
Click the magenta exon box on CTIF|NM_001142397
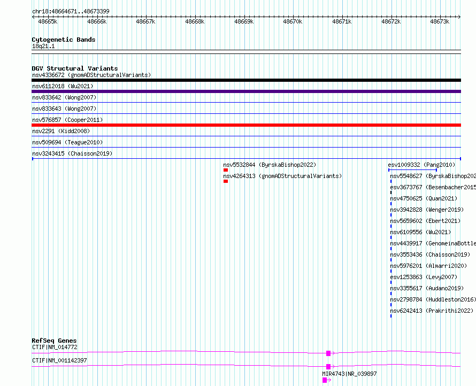pos(328,367)
